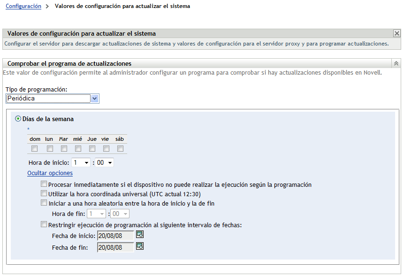Click the Fecha de fin date field
The height and width of the screenshot is (276, 404).
click(115, 247)
